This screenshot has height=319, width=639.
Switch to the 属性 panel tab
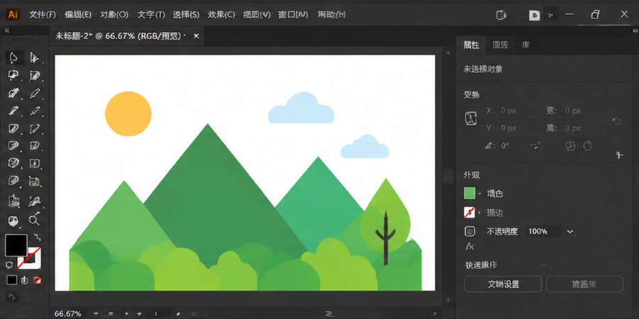[x=471, y=45]
